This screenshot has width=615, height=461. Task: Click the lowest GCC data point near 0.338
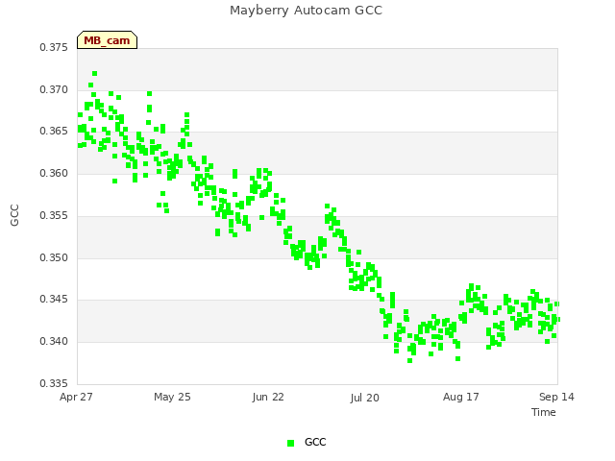[x=410, y=361]
